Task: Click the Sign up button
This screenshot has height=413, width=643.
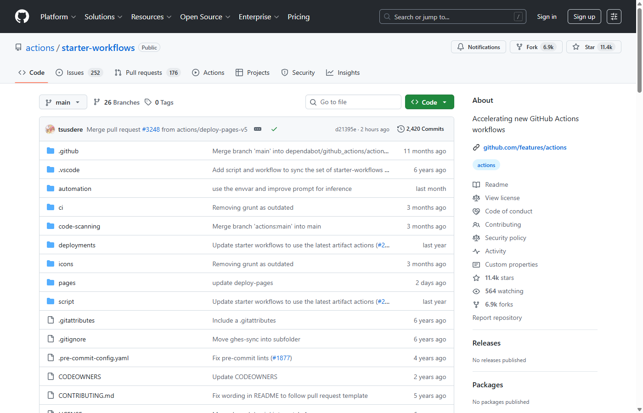Action: pyautogui.click(x=584, y=17)
